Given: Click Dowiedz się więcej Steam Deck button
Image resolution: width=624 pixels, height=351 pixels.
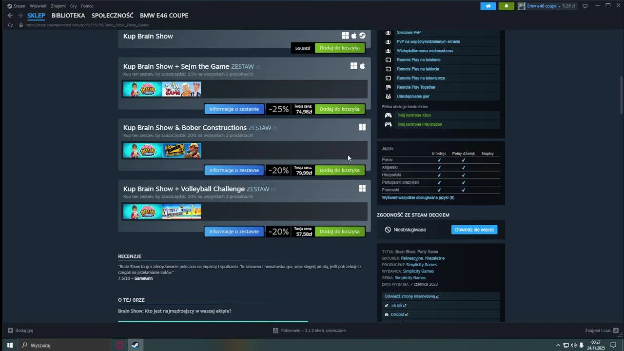Looking at the screenshot, I should (474, 230).
